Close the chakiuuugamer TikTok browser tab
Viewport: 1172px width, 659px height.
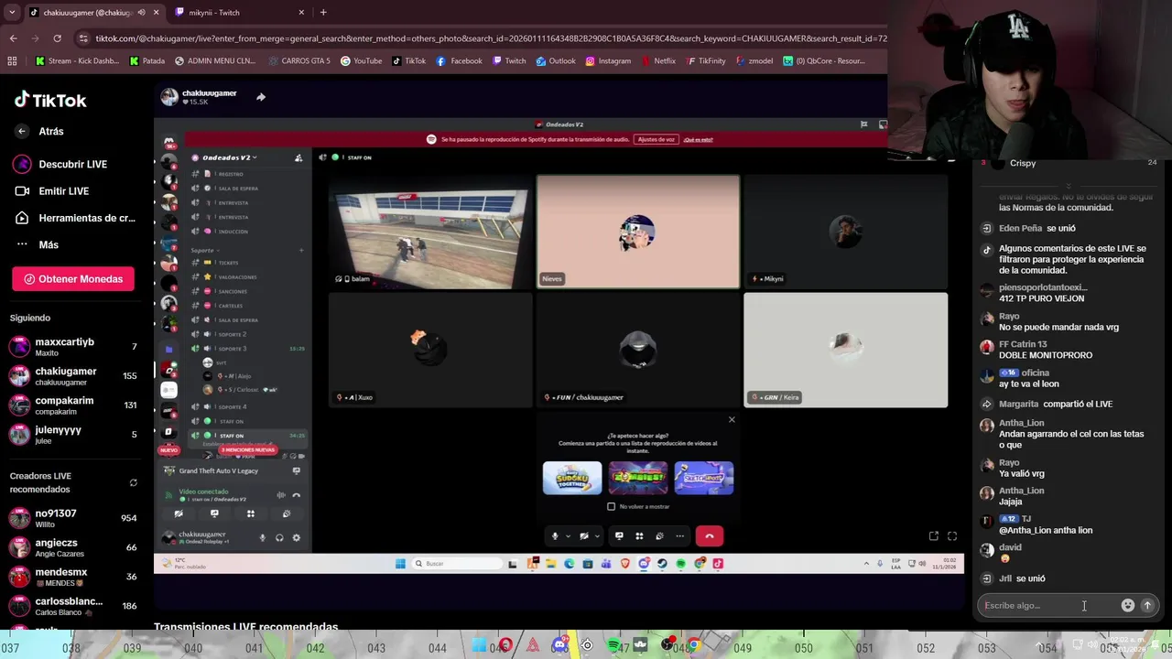[156, 13]
